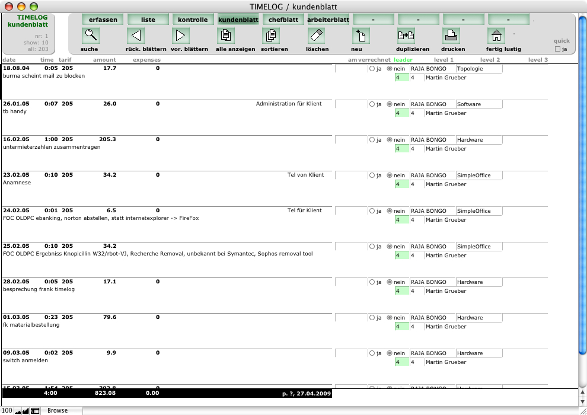Select ja radio for the 18.08.04 entry
Viewport: 587px width, 415px height.
[372, 69]
